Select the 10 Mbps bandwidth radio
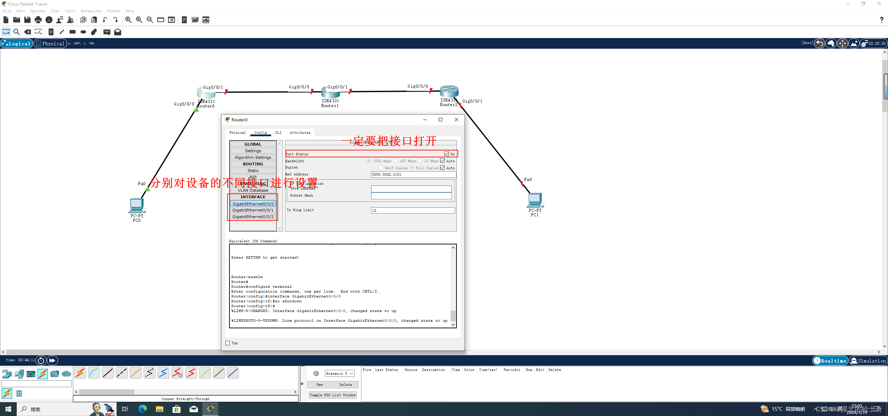Image resolution: width=888 pixels, height=416 pixels. [420, 161]
